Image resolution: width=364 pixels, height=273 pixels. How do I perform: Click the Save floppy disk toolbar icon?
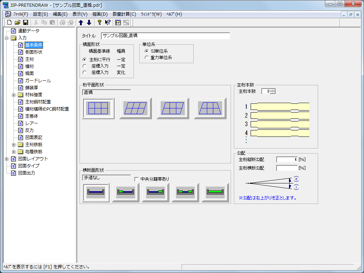[26, 22]
